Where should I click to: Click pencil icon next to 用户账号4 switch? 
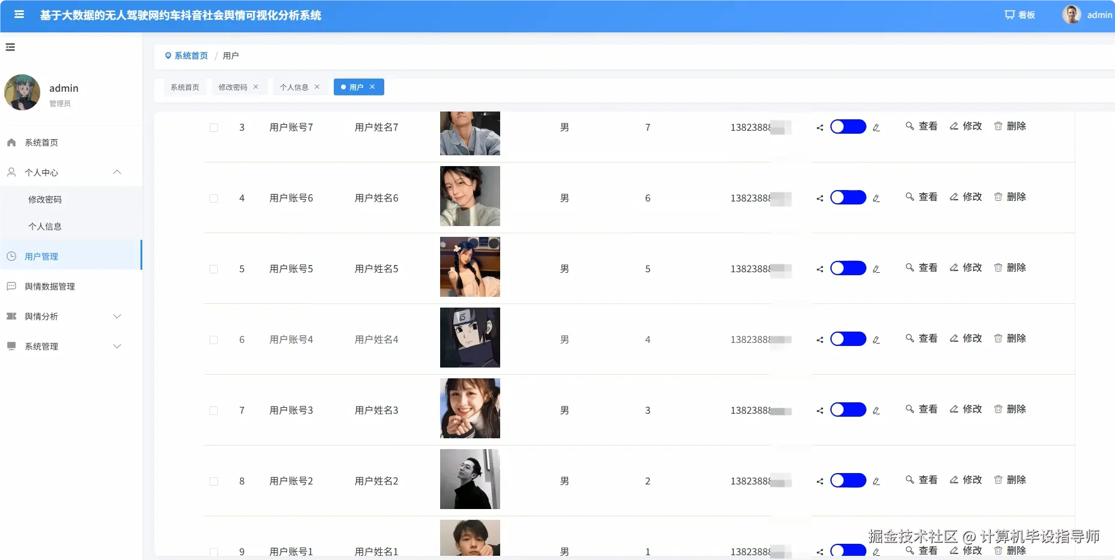[877, 340]
